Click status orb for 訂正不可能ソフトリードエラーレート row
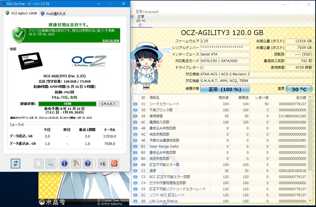 click(x=135, y=189)
